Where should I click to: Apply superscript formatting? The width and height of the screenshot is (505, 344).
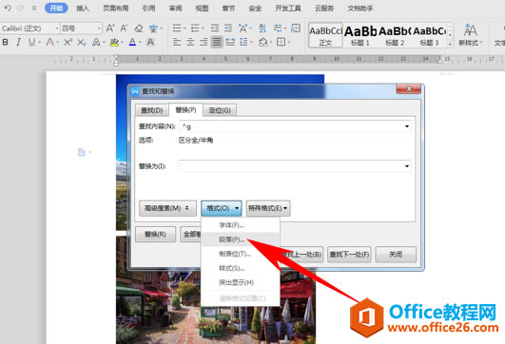68,42
